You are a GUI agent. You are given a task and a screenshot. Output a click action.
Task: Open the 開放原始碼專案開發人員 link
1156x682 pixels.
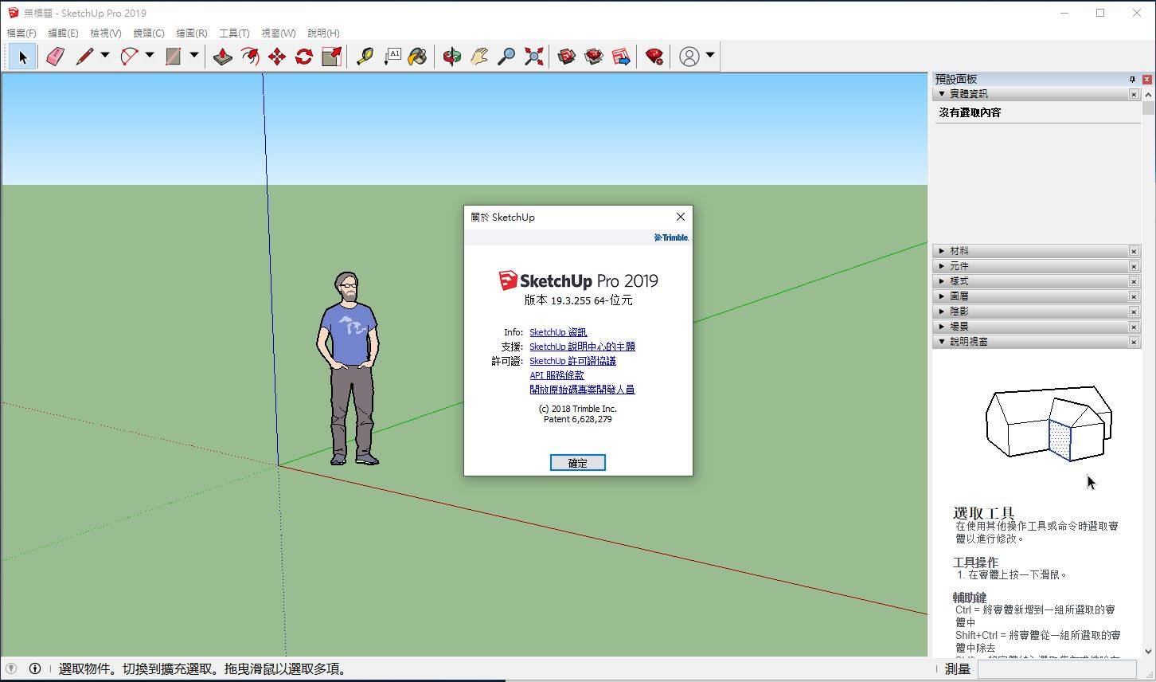coord(582,390)
